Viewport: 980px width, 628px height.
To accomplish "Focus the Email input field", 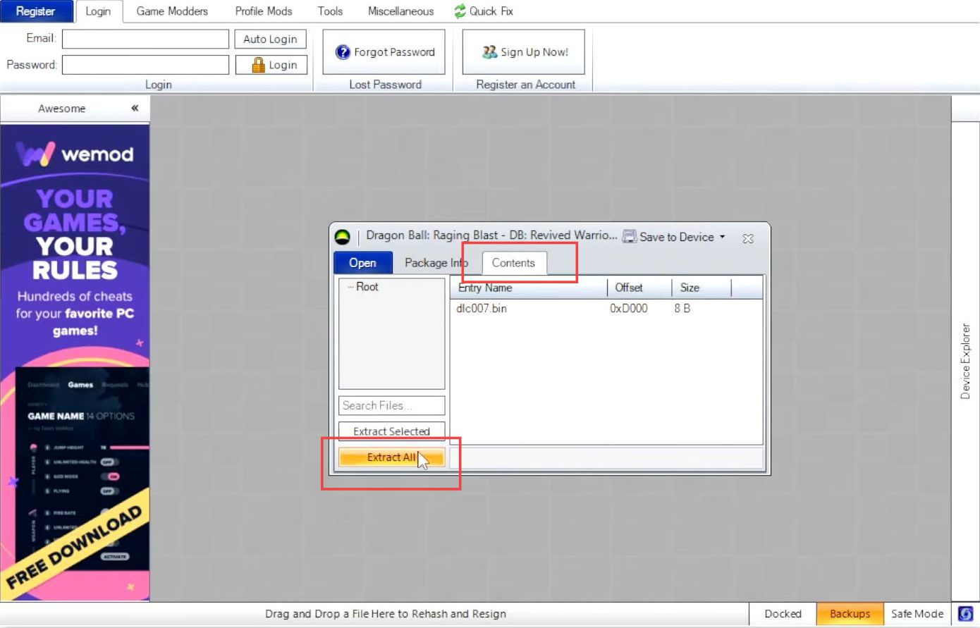I will pyautogui.click(x=145, y=39).
